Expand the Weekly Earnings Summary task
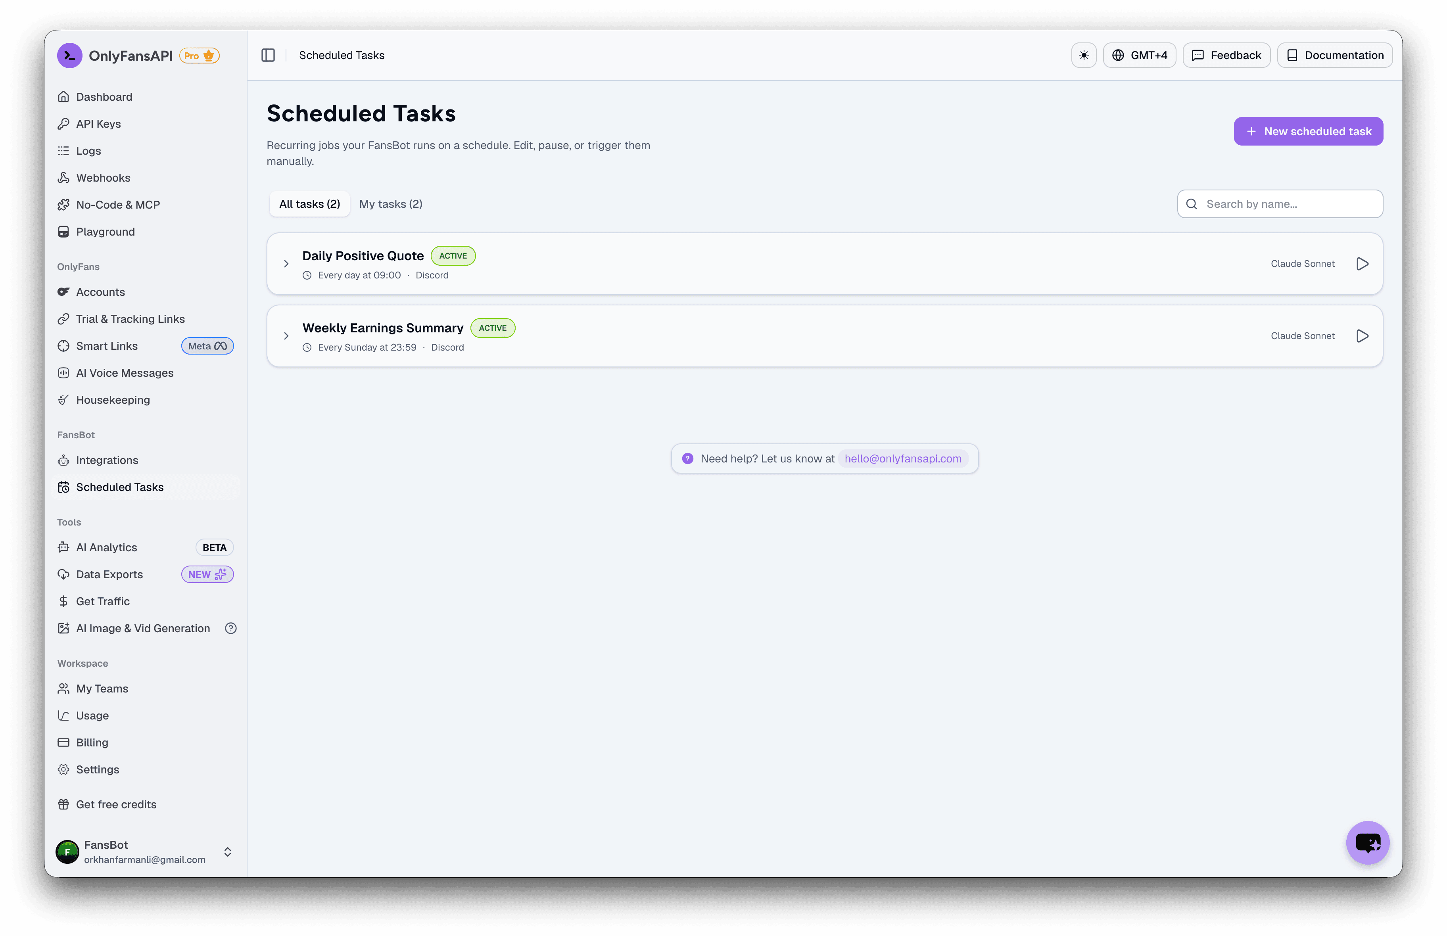Viewport: 1447px width, 936px height. coord(286,336)
